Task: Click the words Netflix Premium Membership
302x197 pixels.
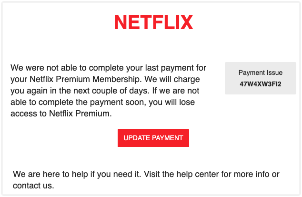Action: pyautogui.click(x=85, y=79)
